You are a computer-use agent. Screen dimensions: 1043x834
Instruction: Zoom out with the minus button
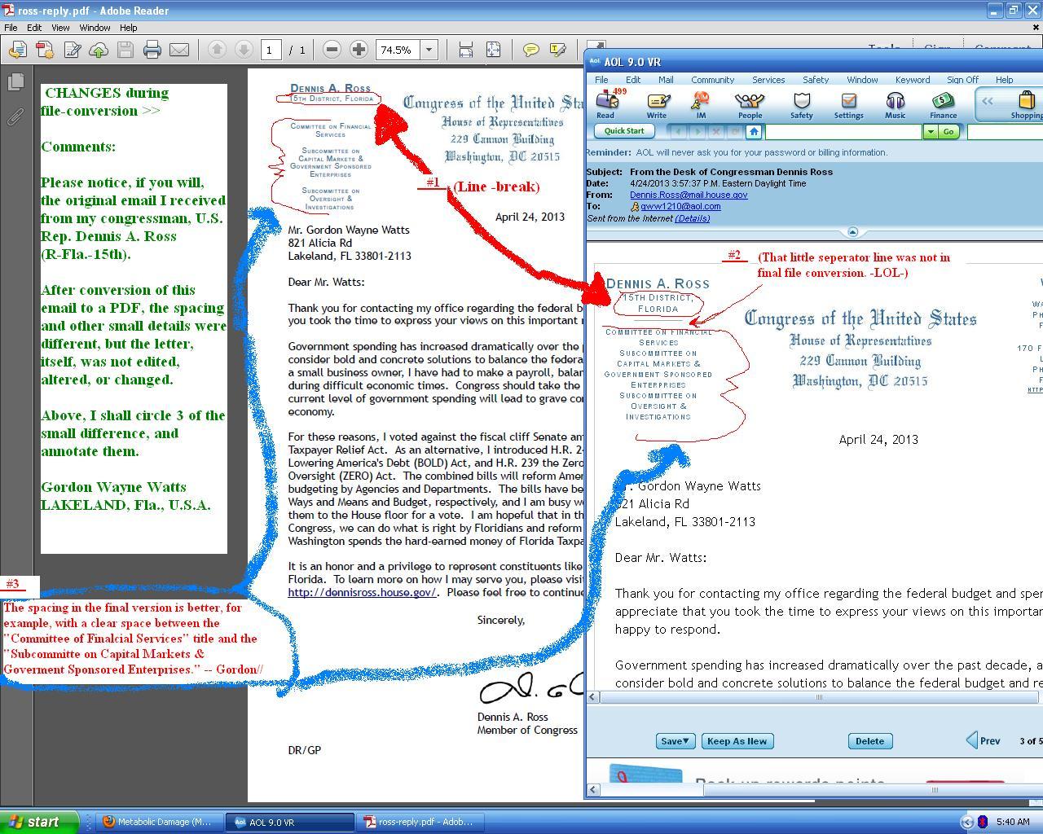[332, 50]
